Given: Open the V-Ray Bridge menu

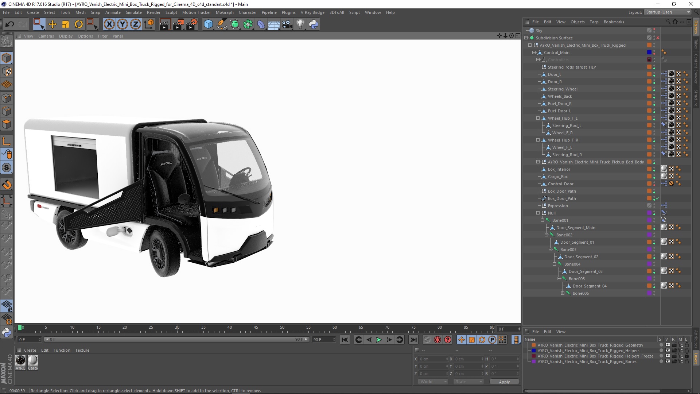Looking at the screenshot, I should (312, 12).
